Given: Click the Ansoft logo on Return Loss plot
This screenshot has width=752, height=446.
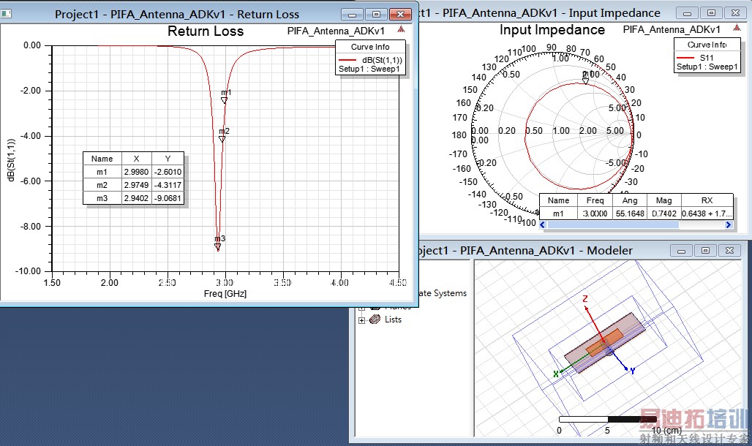Looking at the screenshot, I should pyautogui.click(x=401, y=30).
